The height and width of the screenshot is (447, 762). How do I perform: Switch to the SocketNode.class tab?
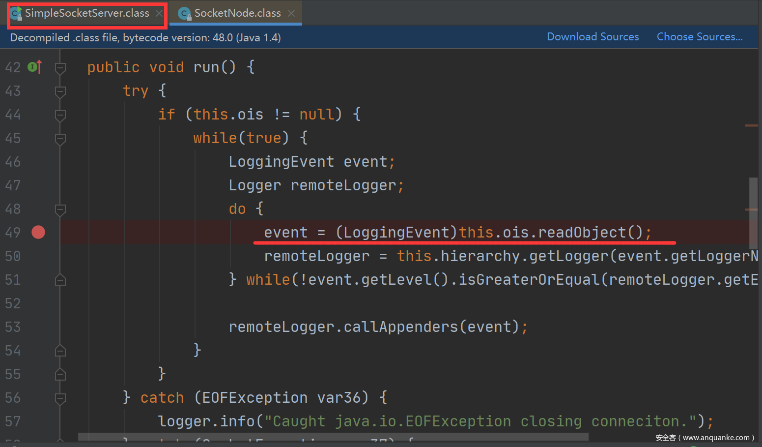[x=237, y=13]
